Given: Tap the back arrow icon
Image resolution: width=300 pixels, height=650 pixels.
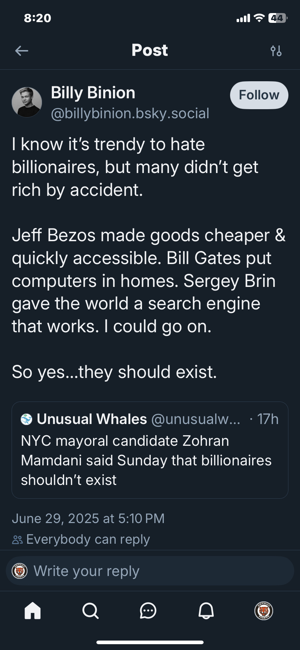Looking at the screenshot, I should pyautogui.click(x=22, y=51).
